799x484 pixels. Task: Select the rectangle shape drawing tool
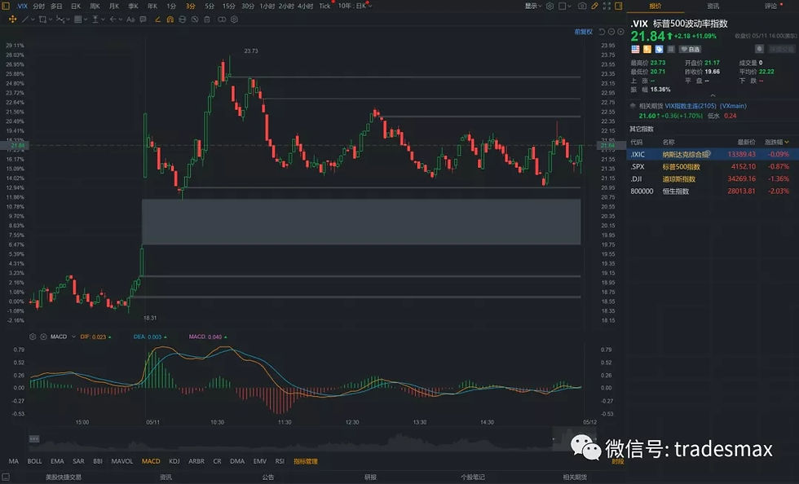click(42, 20)
